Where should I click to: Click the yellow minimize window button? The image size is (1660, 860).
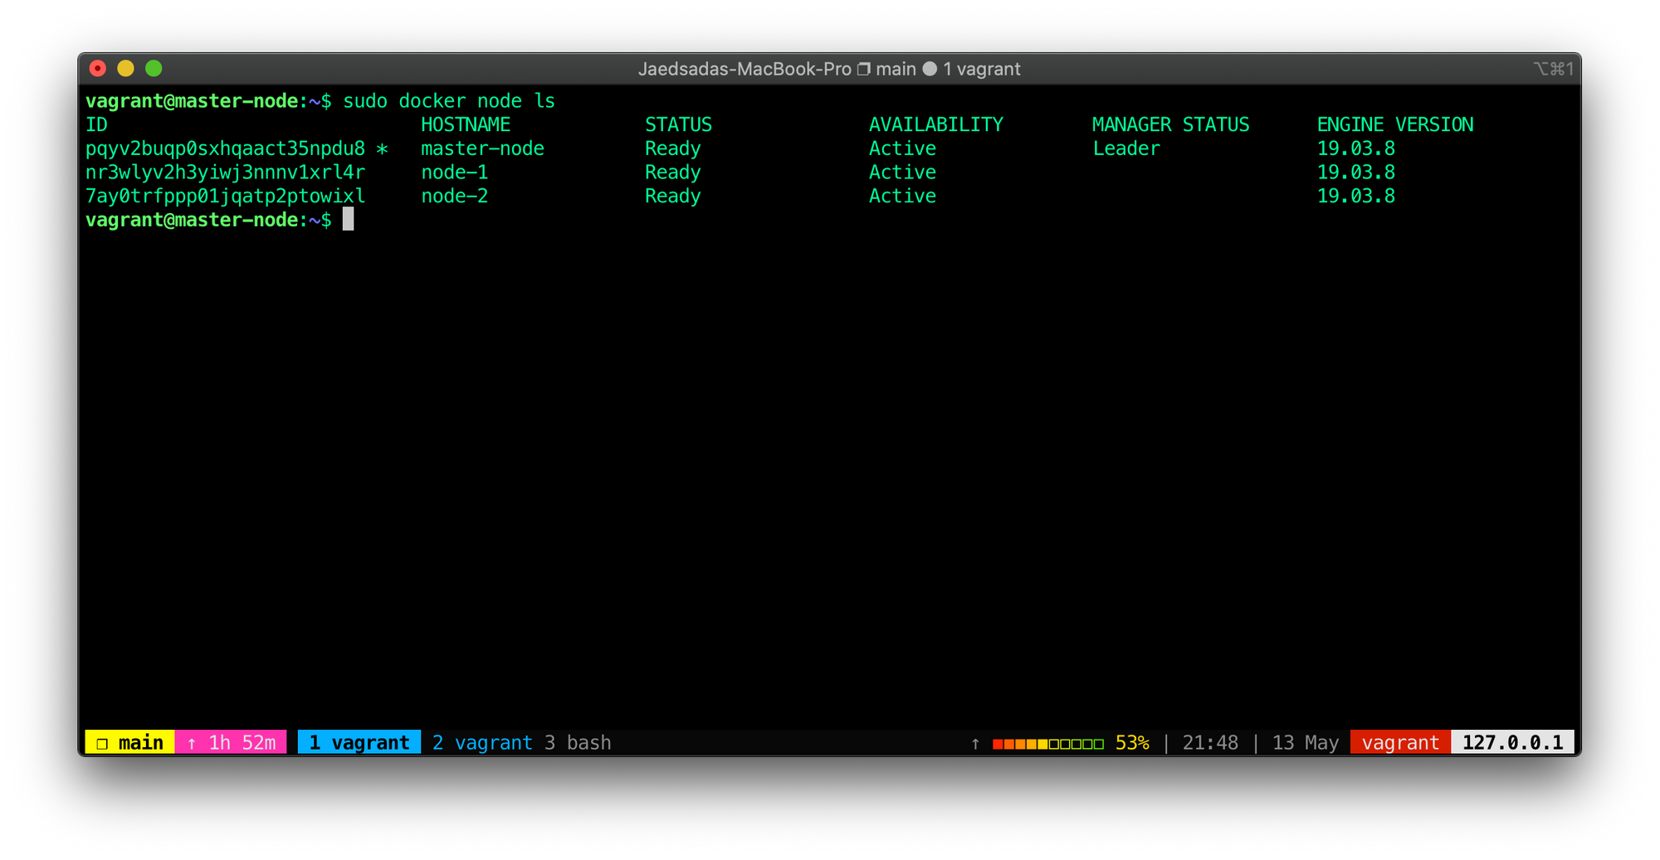[125, 69]
